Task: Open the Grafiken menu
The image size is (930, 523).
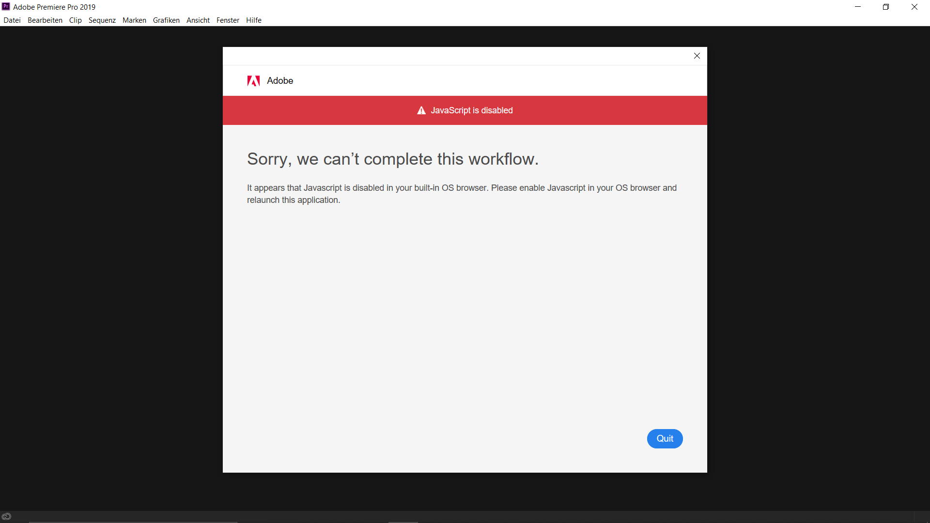Action: click(x=166, y=20)
